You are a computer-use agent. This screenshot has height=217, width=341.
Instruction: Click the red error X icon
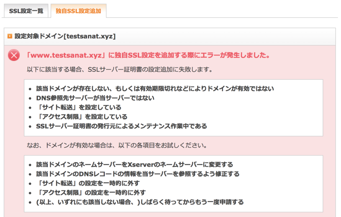point(14,55)
